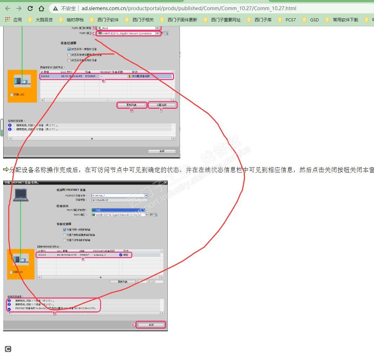This screenshot has width=374, height=353.
Task: Click the search icon beside upper PG/PC interface
Action: pos(166,33)
